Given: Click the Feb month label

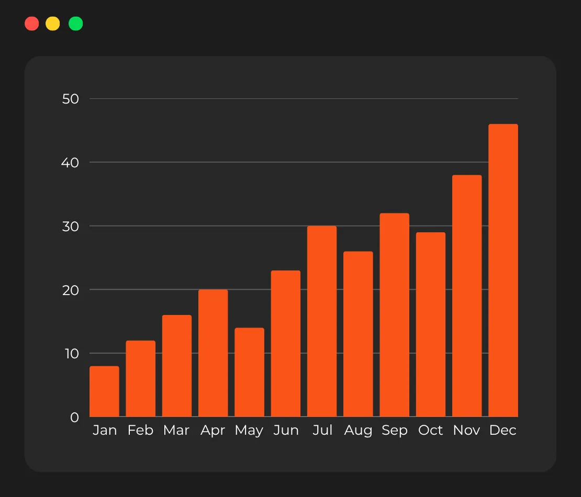Looking at the screenshot, I should tap(140, 431).
